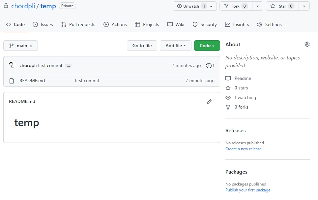Open README.md file in file list

(32, 81)
